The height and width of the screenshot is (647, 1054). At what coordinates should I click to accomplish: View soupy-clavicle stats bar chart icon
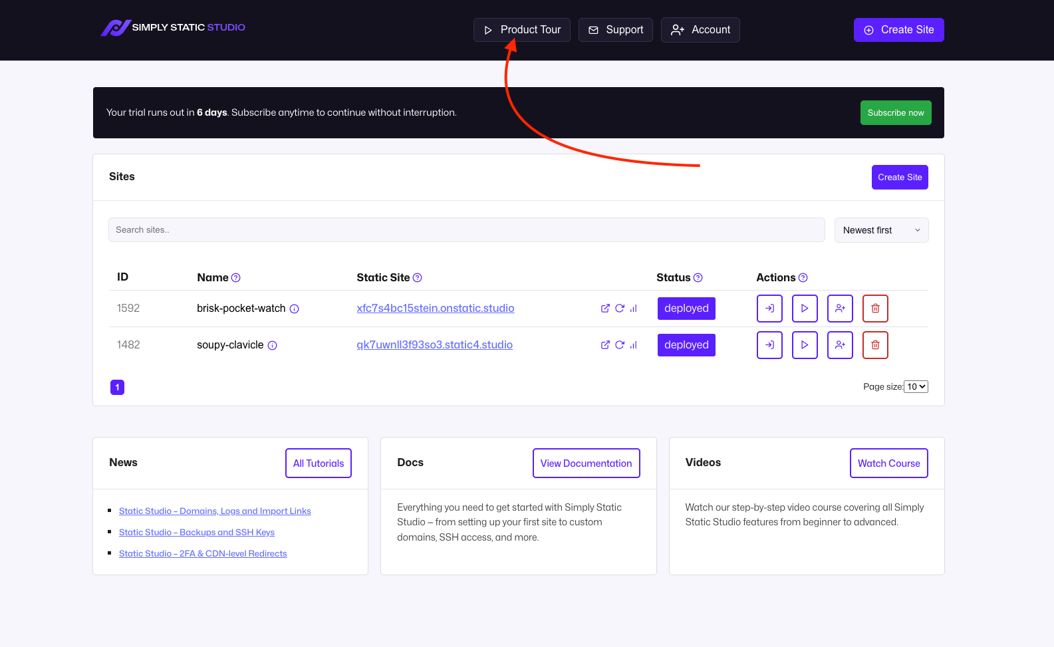point(634,345)
